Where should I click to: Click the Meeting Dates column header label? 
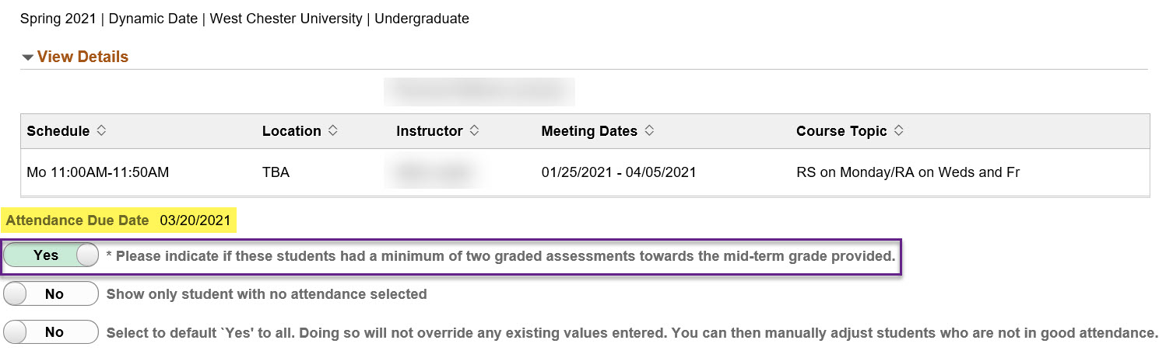pyautogui.click(x=589, y=131)
